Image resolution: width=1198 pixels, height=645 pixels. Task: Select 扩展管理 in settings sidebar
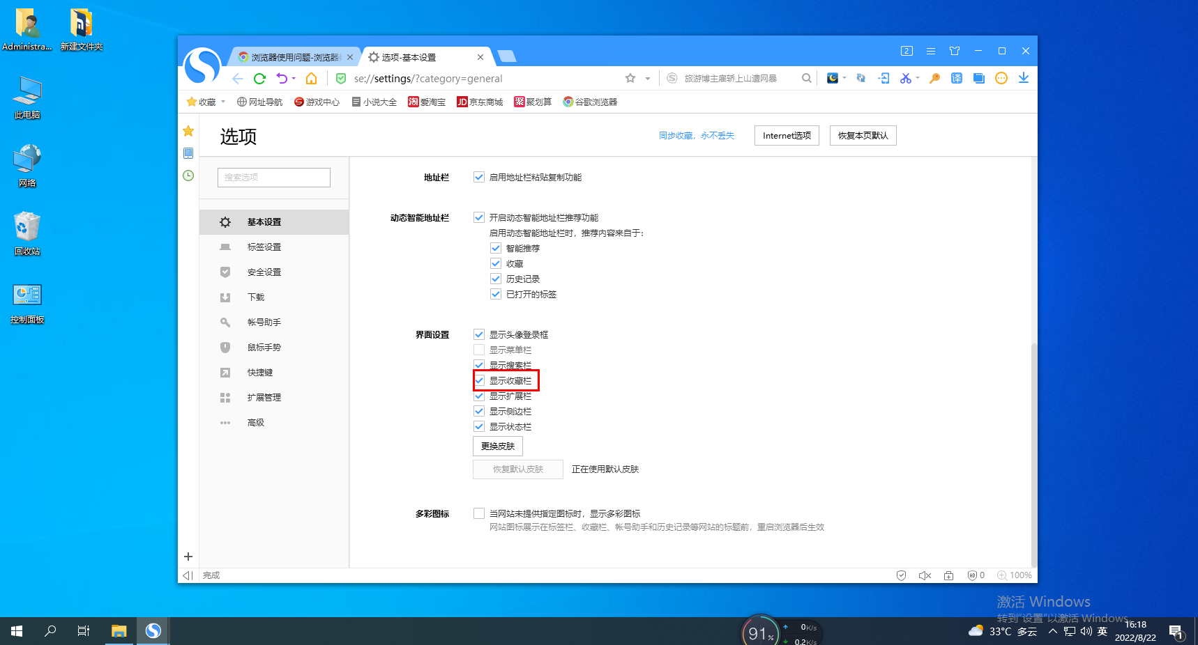pyautogui.click(x=273, y=398)
